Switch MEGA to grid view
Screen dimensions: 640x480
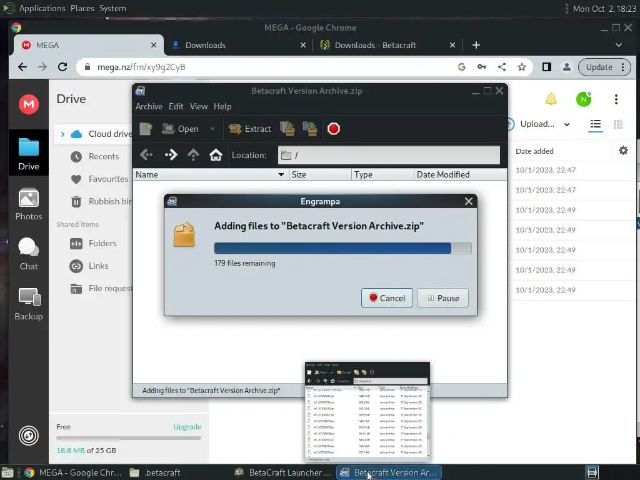618,124
